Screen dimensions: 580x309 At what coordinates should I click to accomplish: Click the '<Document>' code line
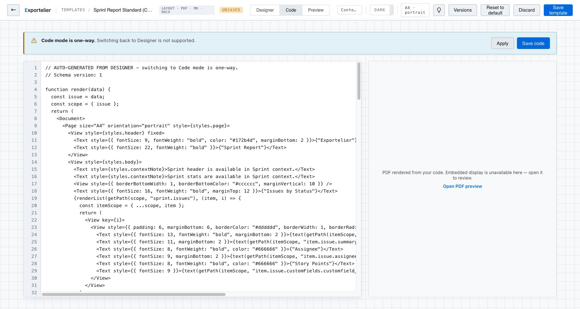(71, 119)
